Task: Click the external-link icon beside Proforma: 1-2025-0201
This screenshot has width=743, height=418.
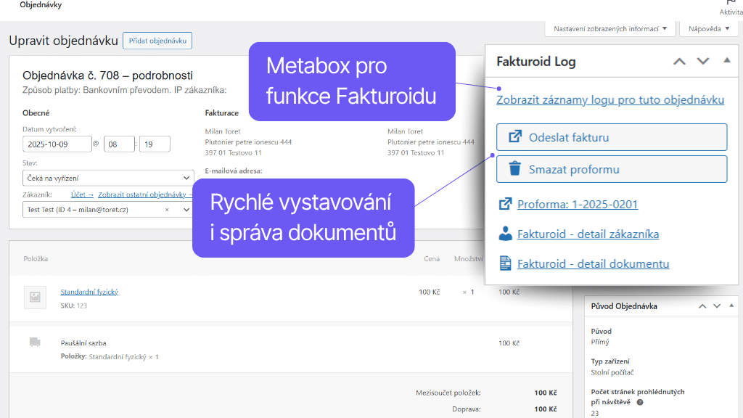Action: tap(506, 204)
